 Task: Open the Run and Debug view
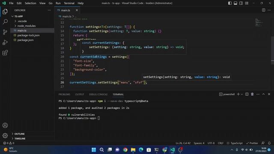click(5, 42)
